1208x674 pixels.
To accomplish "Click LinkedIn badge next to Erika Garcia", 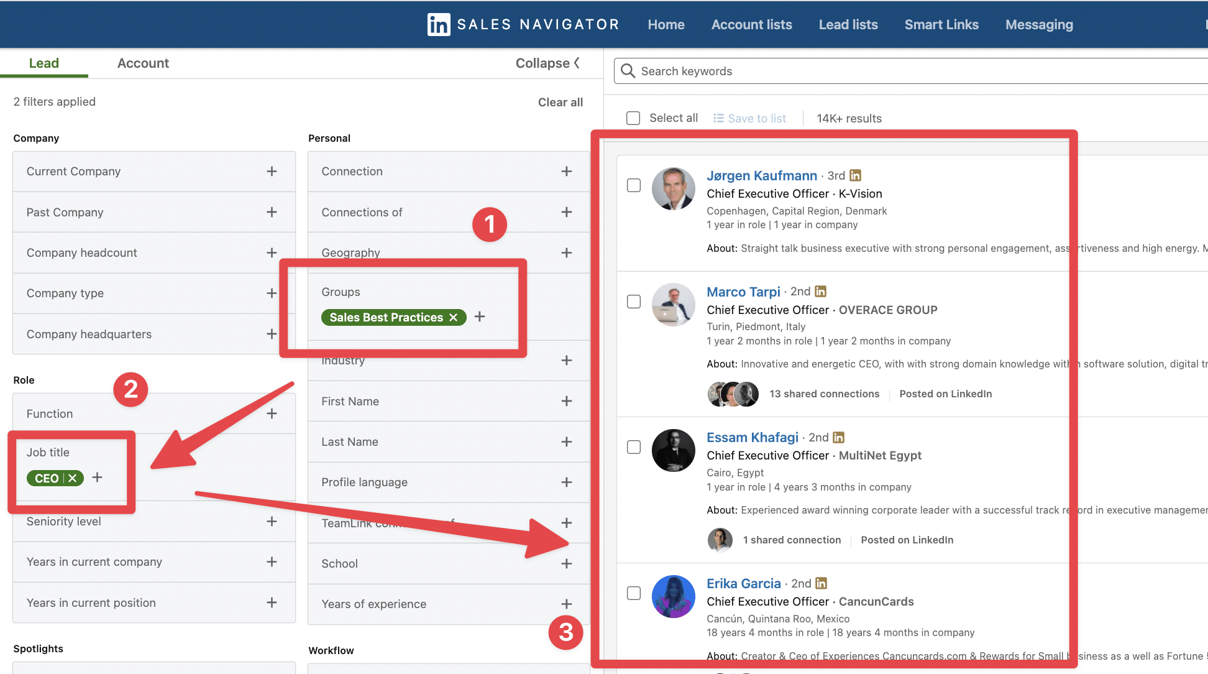I will tap(821, 584).
